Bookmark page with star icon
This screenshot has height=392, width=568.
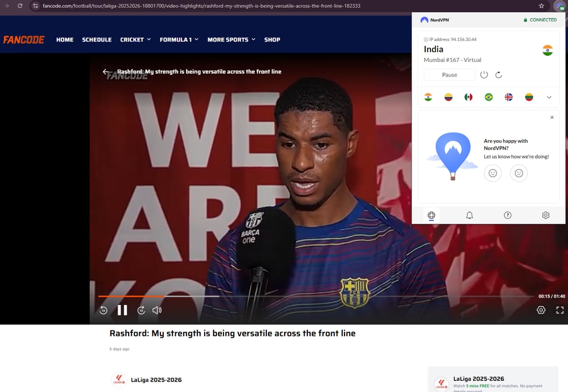coord(541,6)
